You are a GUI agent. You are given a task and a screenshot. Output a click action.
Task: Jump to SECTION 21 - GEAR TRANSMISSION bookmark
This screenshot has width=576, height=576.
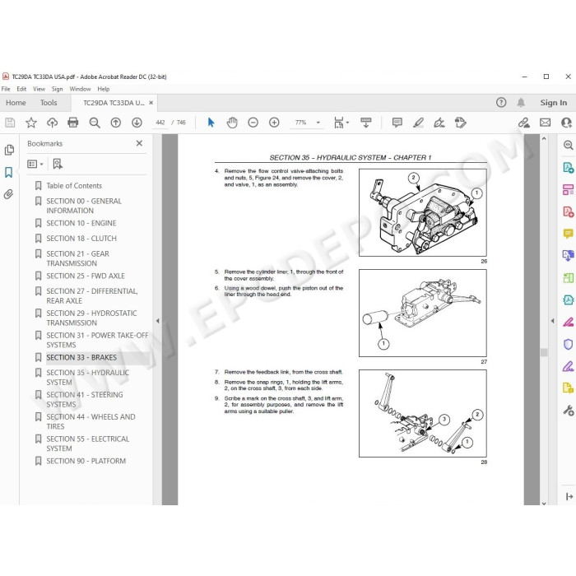tap(77, 258)
